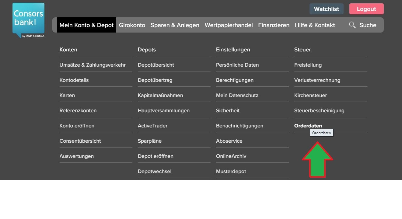Open the Hilfe & Kontakt menu
The height and width of the screenshot is (219, 402).
pyautogui.click(x=315, y=25)
